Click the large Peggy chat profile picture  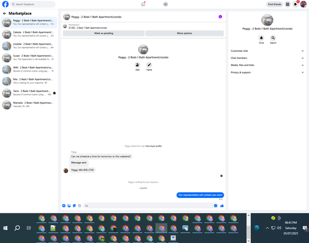click(x=143, y=49)
